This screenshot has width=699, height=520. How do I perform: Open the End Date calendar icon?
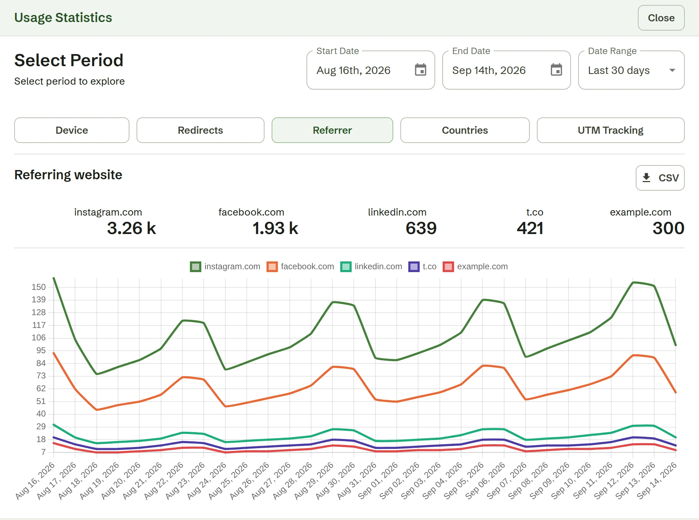pyautogui.click(x=556, y=70)
